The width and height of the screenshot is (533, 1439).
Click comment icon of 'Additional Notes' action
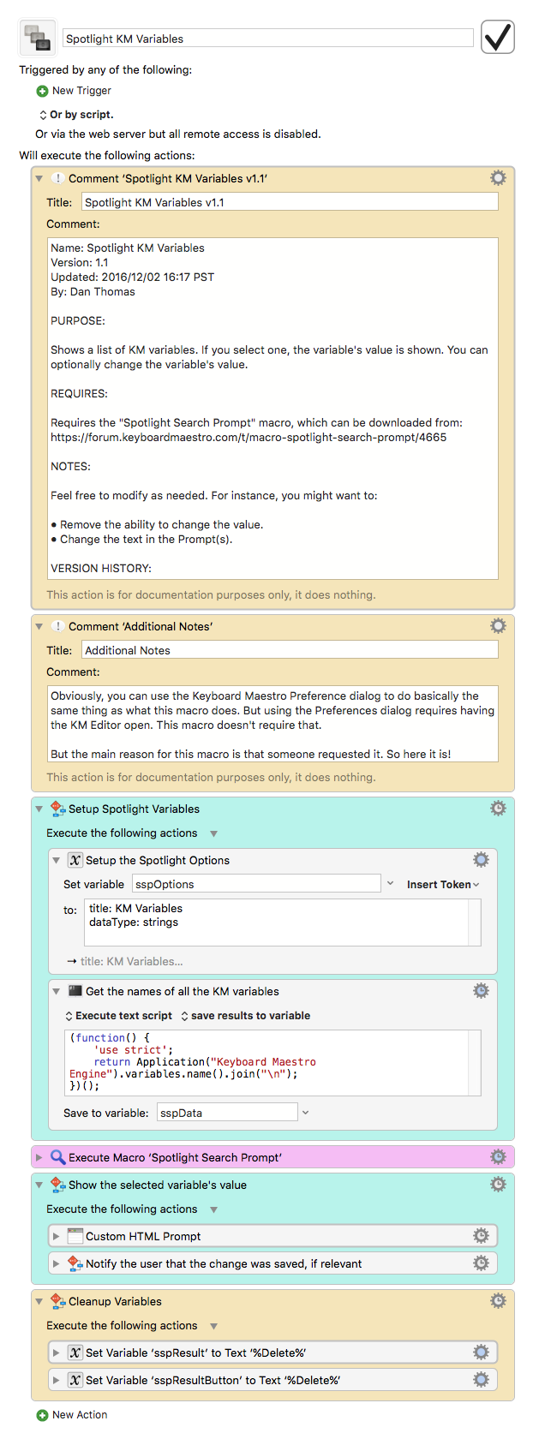pyautogui.click(x=57, y=627)
